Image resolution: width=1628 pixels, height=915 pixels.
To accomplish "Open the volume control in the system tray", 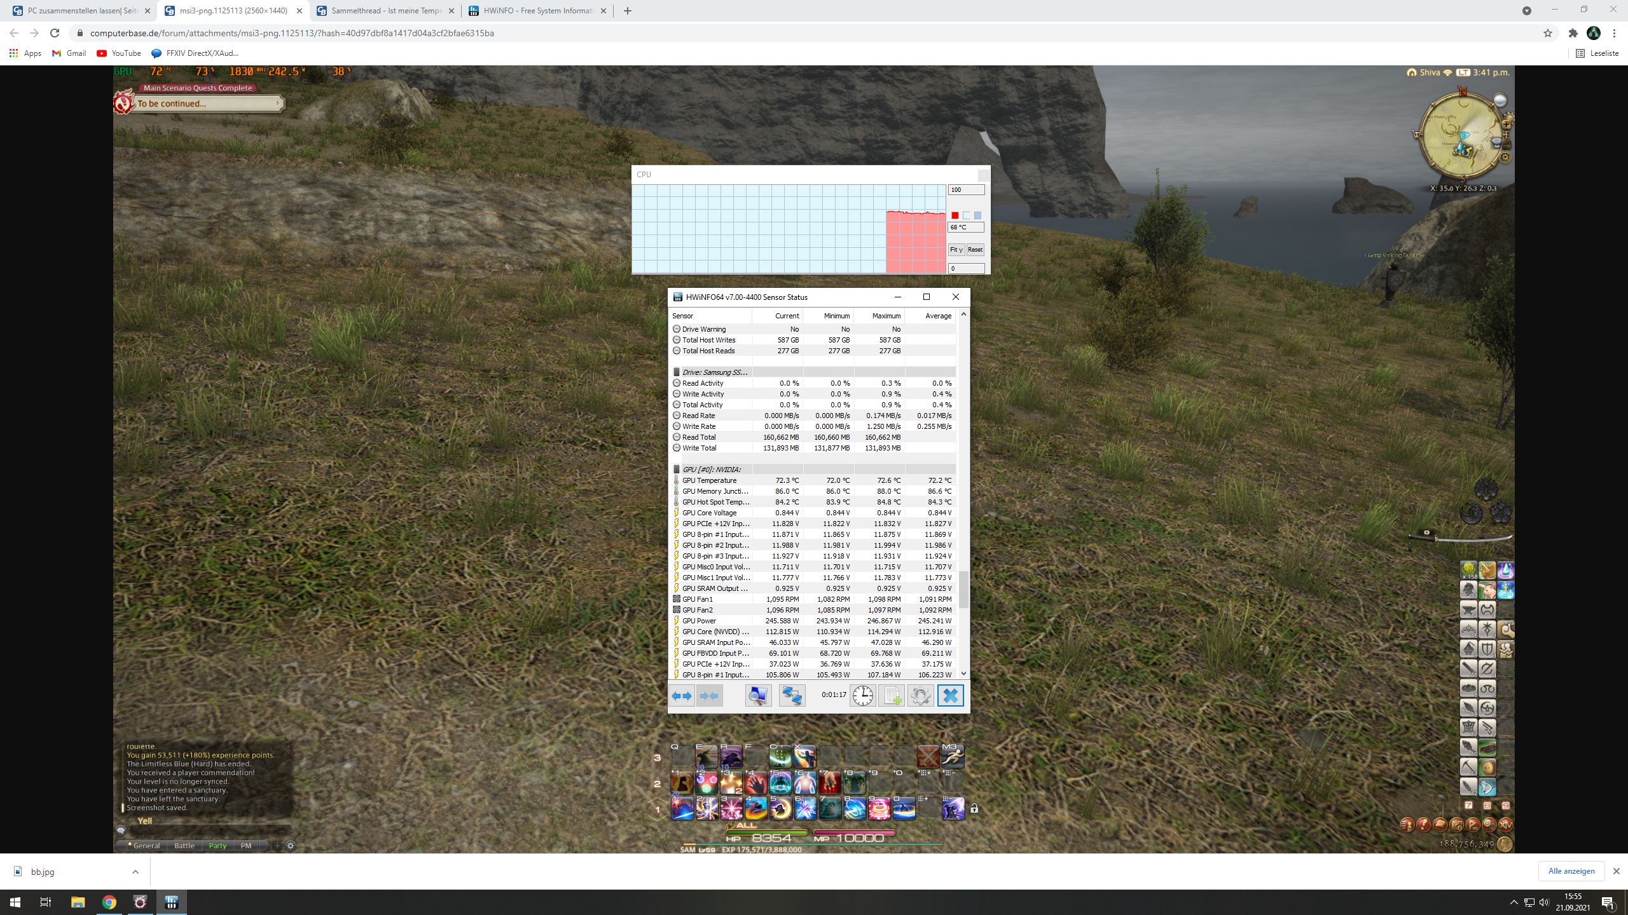I will point(1544,902).
